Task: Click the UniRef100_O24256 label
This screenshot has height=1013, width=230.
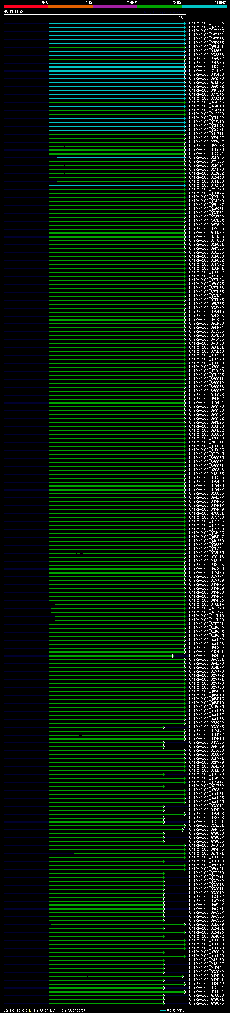Action: [206, 102]
